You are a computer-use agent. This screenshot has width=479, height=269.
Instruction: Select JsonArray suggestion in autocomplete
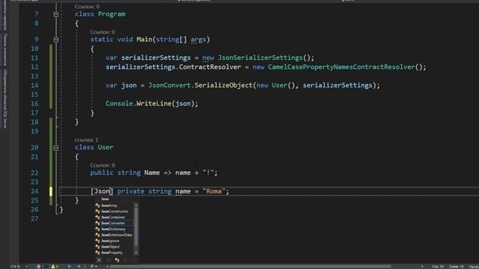click(109, 205)
